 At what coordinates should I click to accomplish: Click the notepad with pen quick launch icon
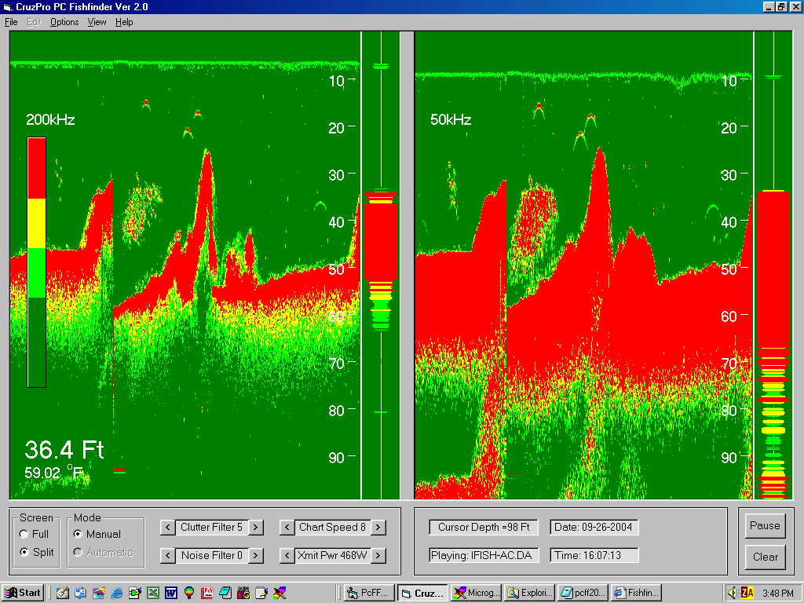click(x=261, y=594)
